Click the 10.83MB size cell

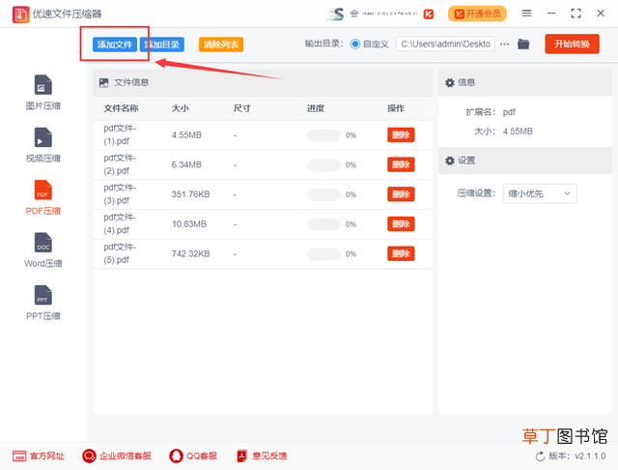[189, 224]
